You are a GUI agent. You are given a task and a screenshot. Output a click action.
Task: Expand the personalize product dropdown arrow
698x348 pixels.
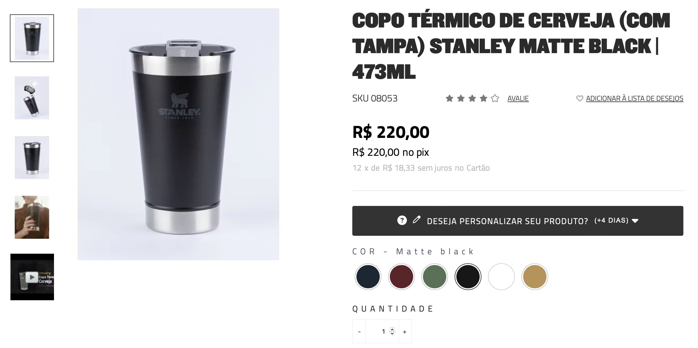pos(635,221)
